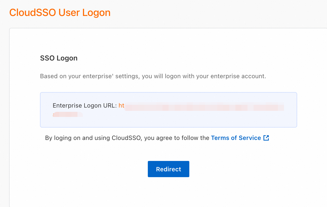327x207 pixels.
Task: Select the SSO Logon heading
Action: [x=59, y=58]
